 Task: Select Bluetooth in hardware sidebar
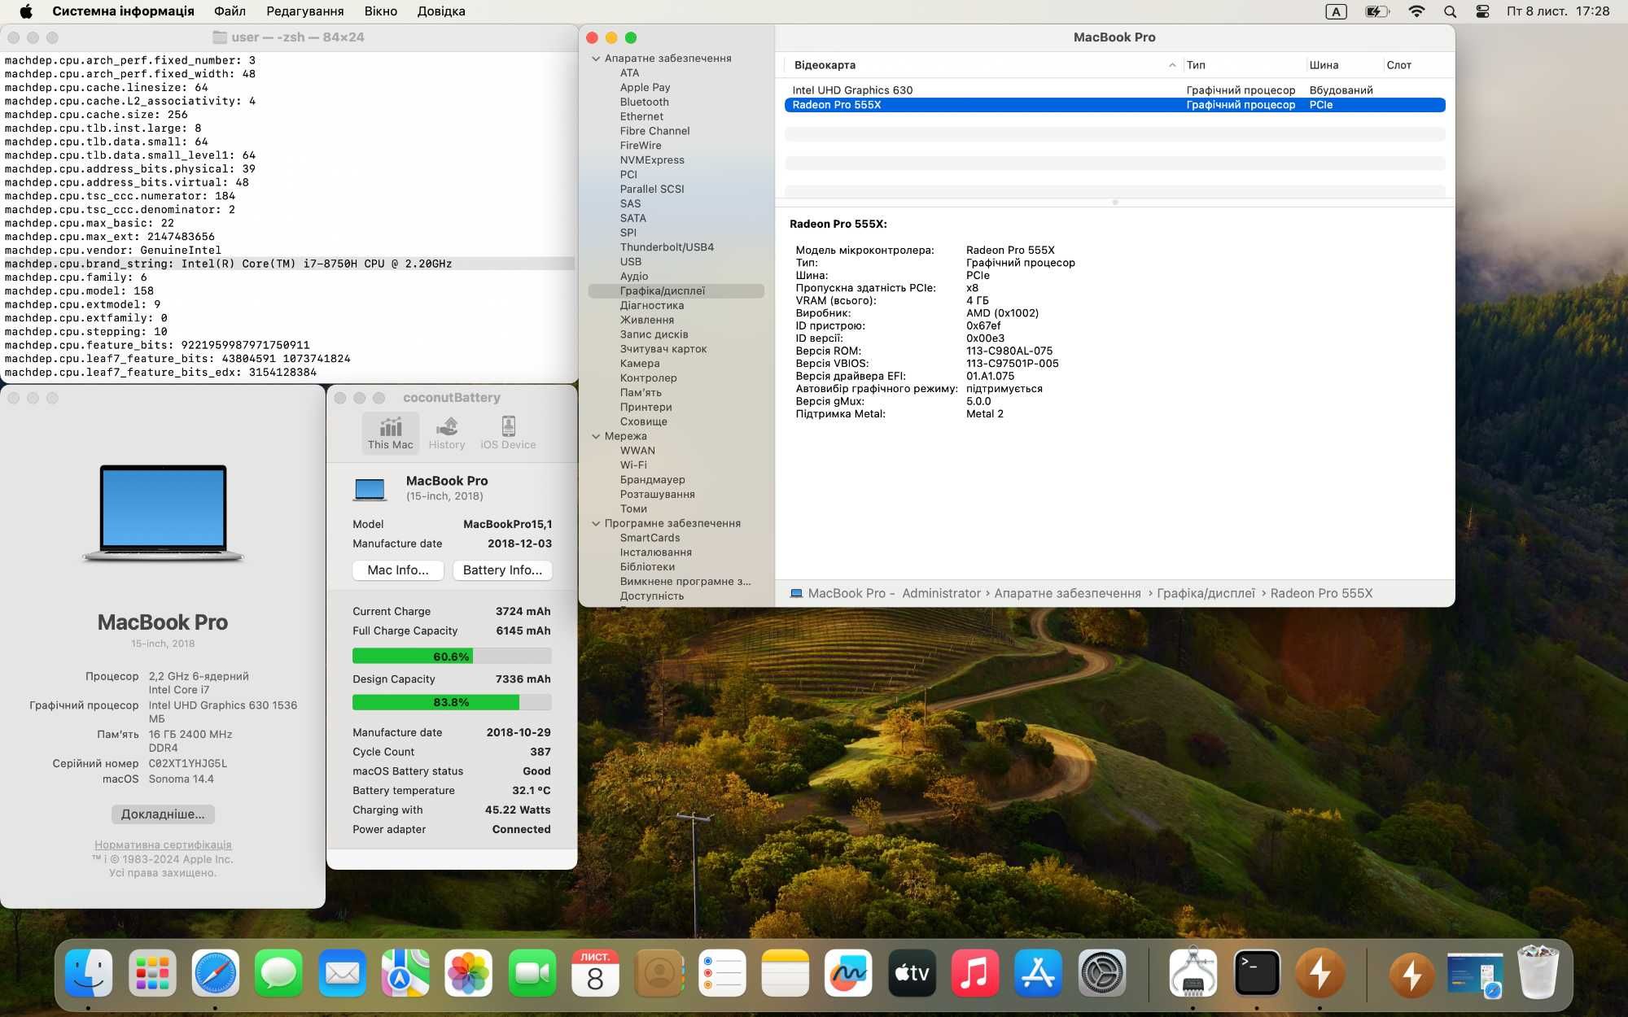coord(644,102)
